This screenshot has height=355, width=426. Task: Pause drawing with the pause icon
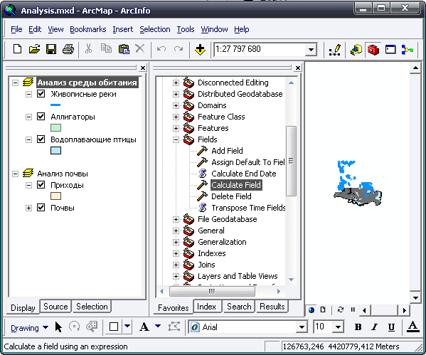pyautogui.click(x=353, y=309)
